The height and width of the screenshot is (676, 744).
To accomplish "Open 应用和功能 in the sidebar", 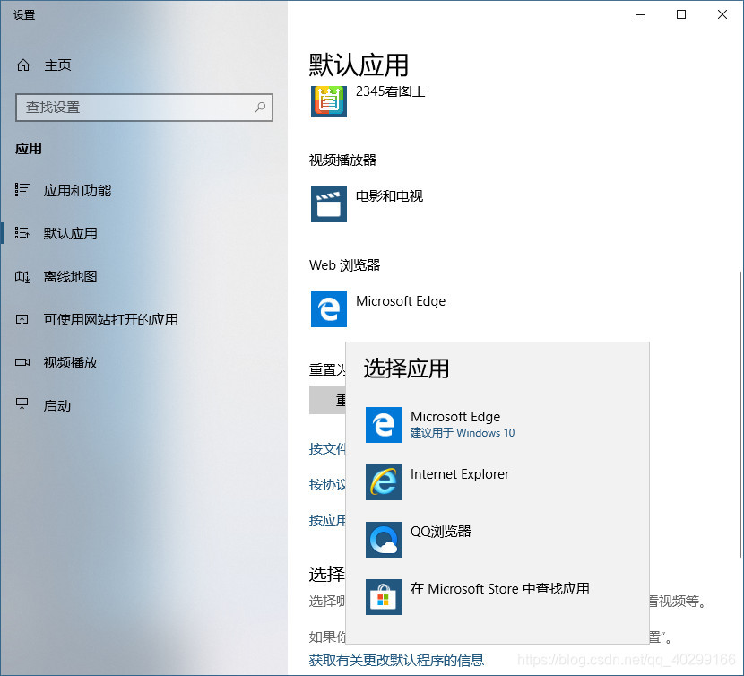I will (x=77, y=190).
